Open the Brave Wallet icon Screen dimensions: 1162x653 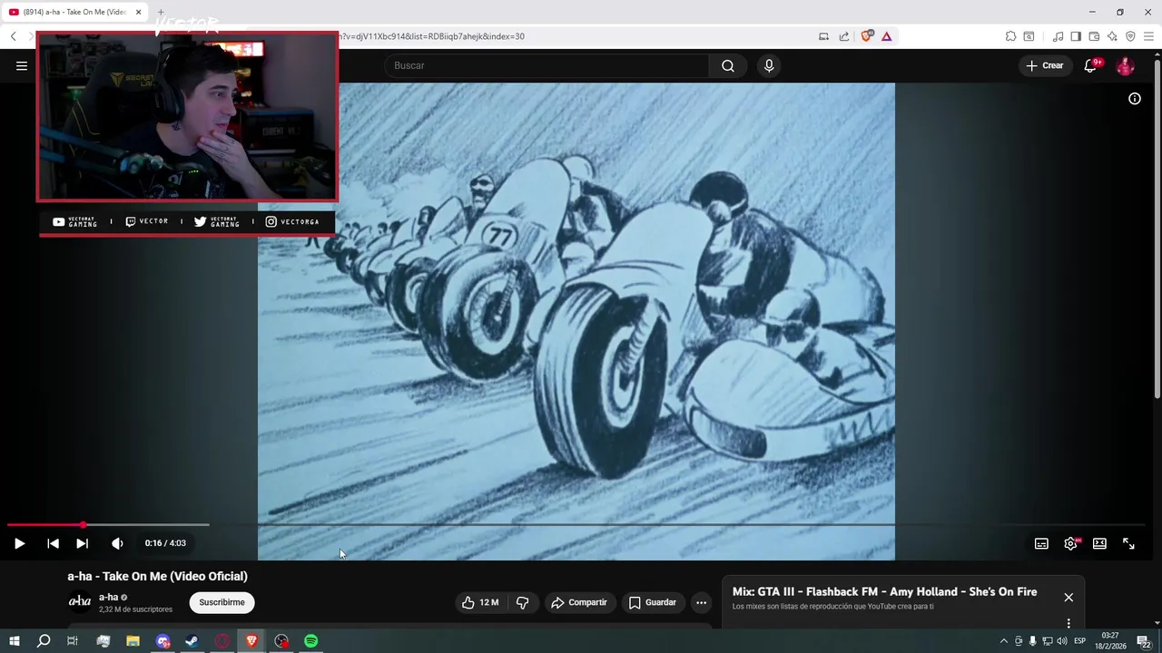coord(1094,36)
